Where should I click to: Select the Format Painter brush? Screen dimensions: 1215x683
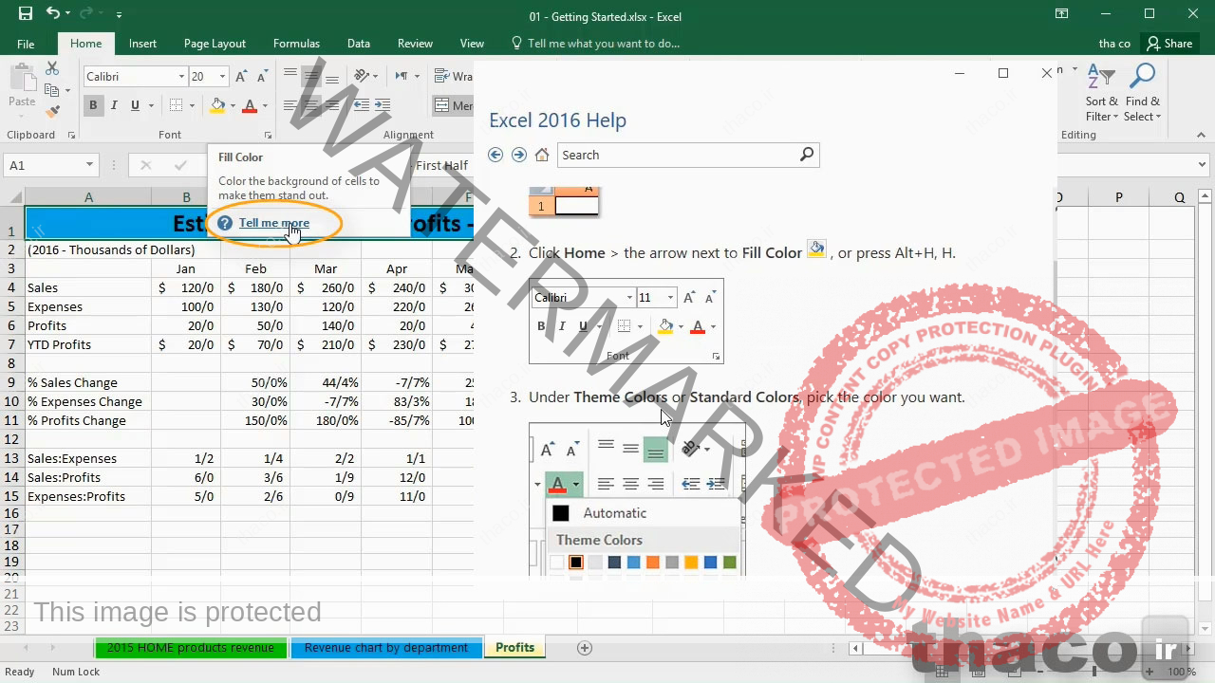pyautogui.click(x=52, y=111)
